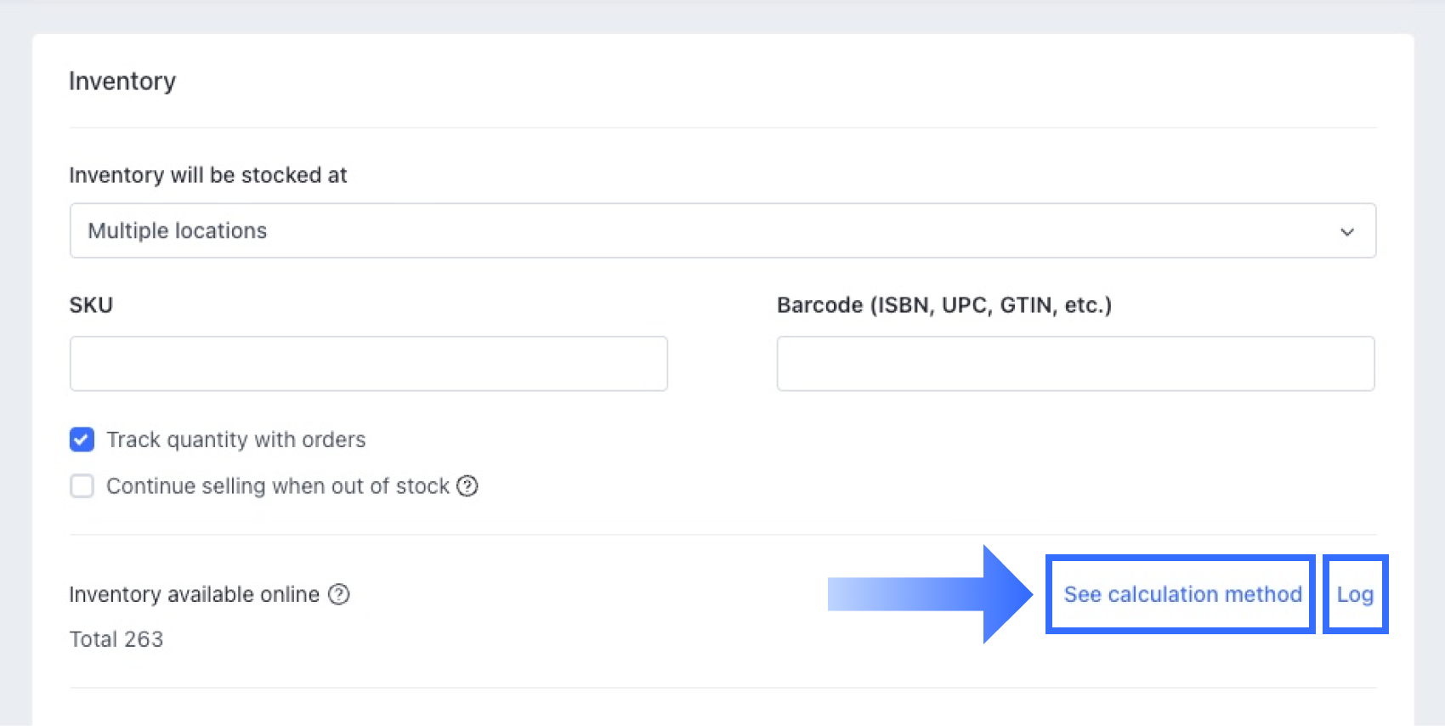Expand the stock location chevron arrow

tap(1347, 231)
